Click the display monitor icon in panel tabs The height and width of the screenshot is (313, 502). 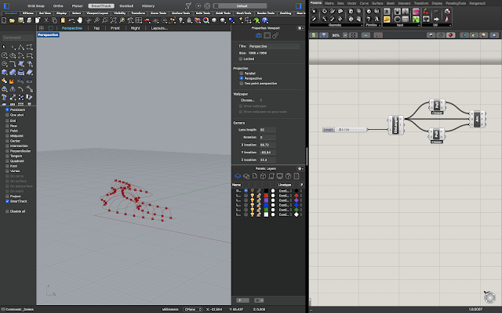click(280, 176)
